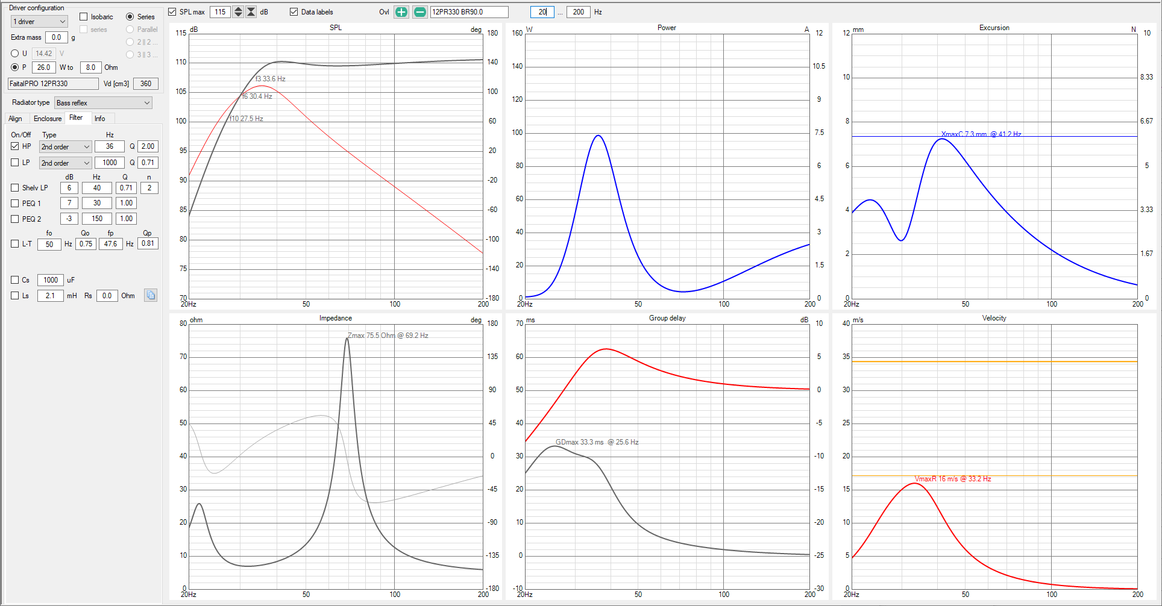
Task: Click the overlay name field 12PR330 BR90.0
Action: coord(469,12)
